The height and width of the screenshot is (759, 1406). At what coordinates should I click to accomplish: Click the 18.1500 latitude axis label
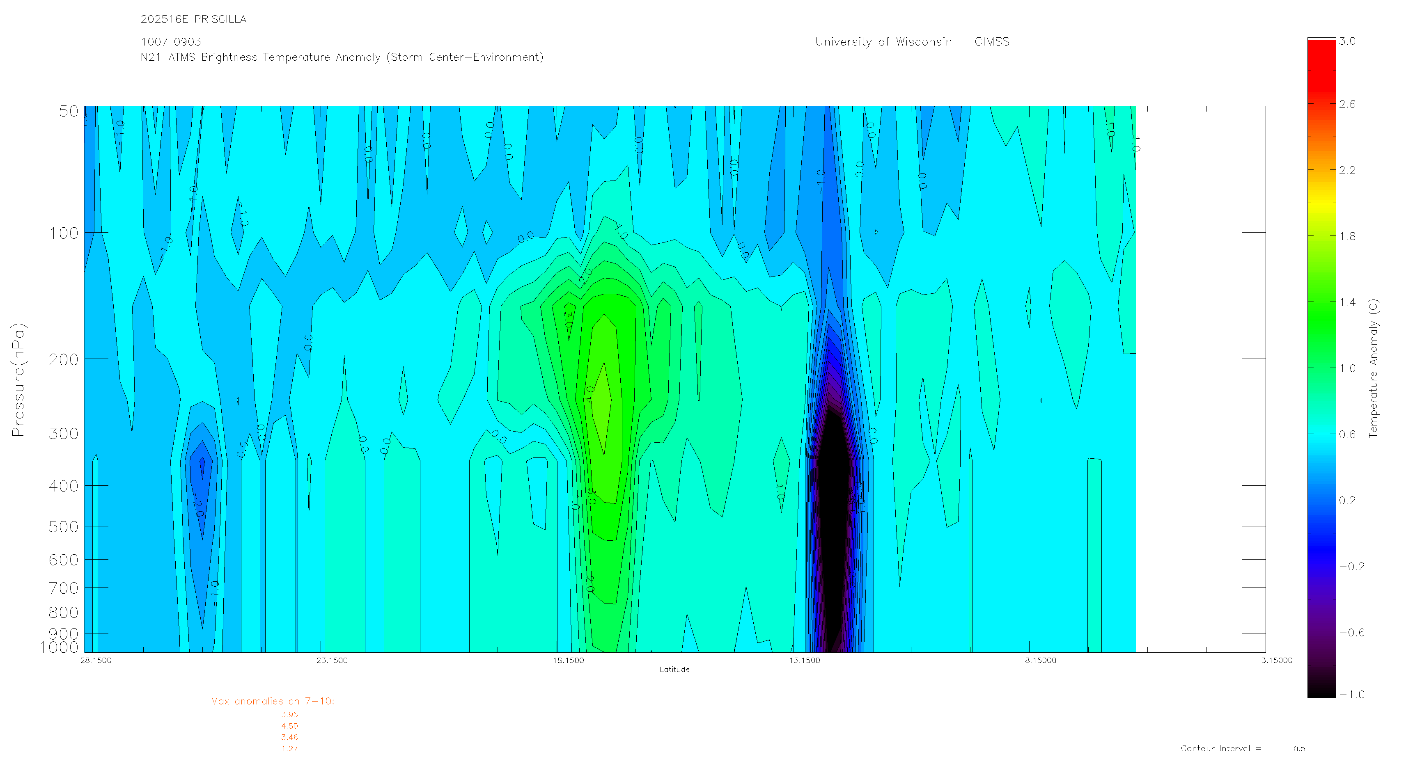coord(568,660)
